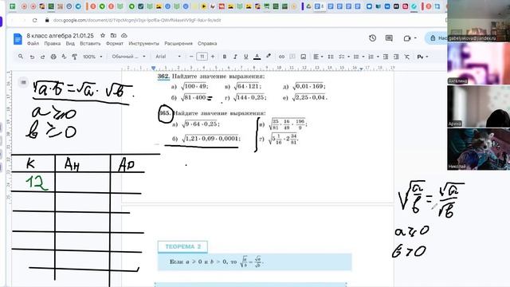
Task: Open the Google Docs home icon
Action: (x=18, y=39)
